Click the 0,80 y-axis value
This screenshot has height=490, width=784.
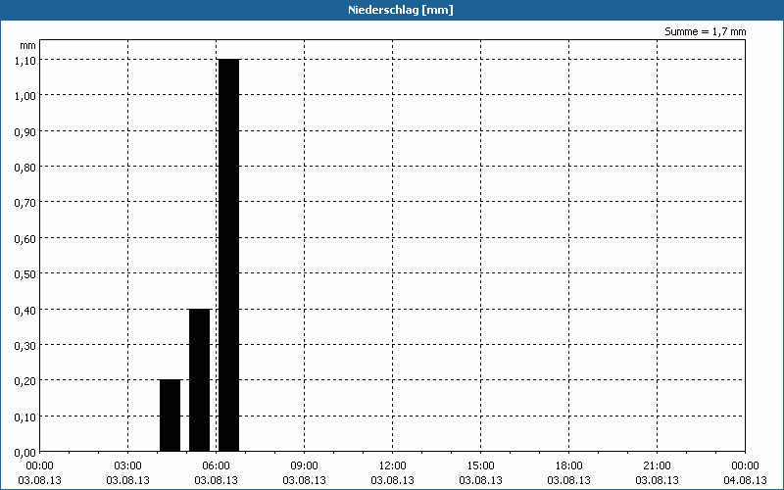[x=25, y=167]
